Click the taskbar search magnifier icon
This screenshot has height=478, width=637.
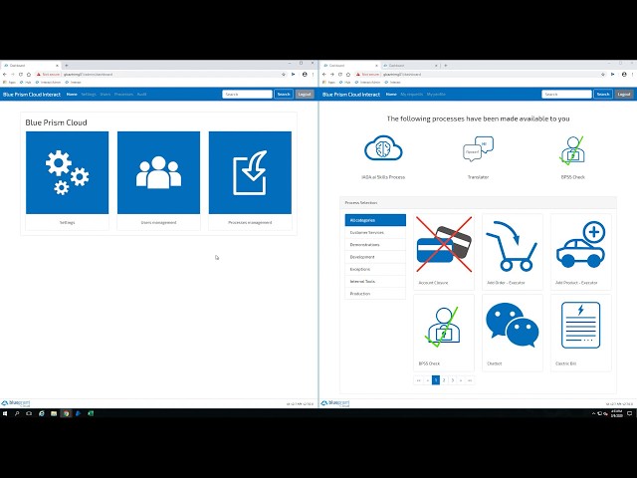[17, 413]
